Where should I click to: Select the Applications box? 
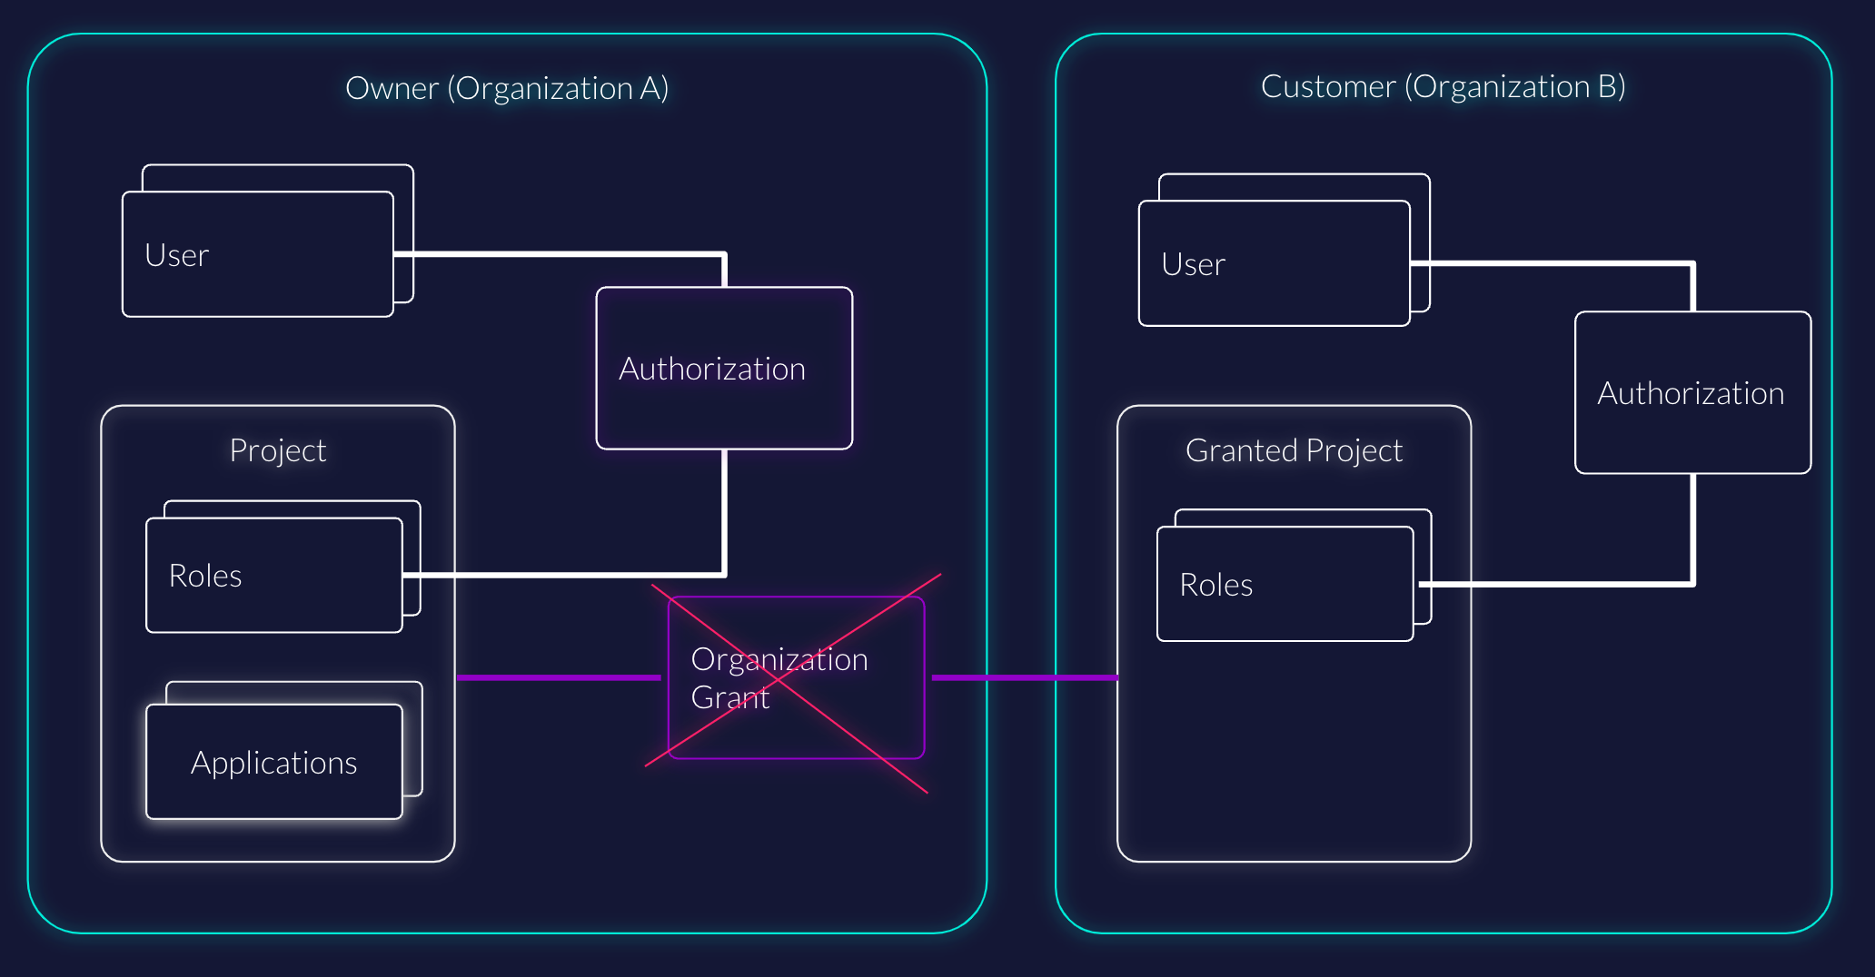pos(273,762)
